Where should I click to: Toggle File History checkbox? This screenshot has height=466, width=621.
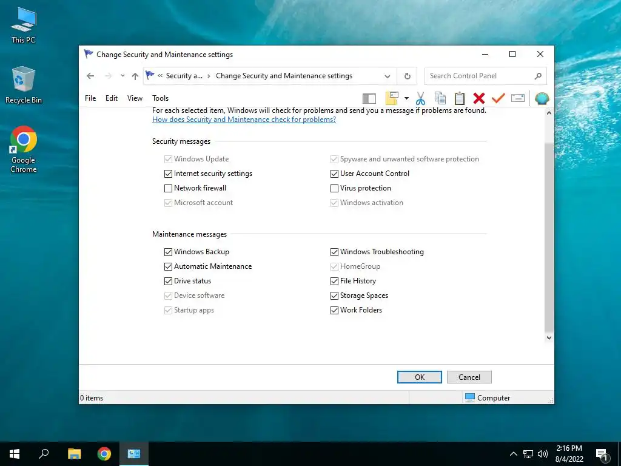tap(334, 281)
